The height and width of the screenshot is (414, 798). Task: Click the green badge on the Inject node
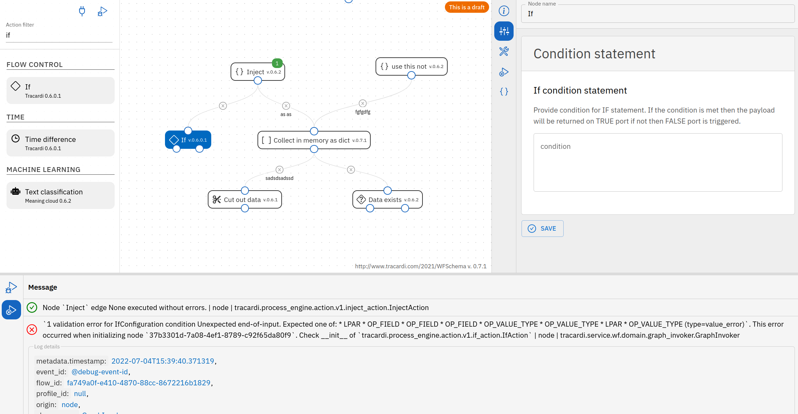click(276, 63)
